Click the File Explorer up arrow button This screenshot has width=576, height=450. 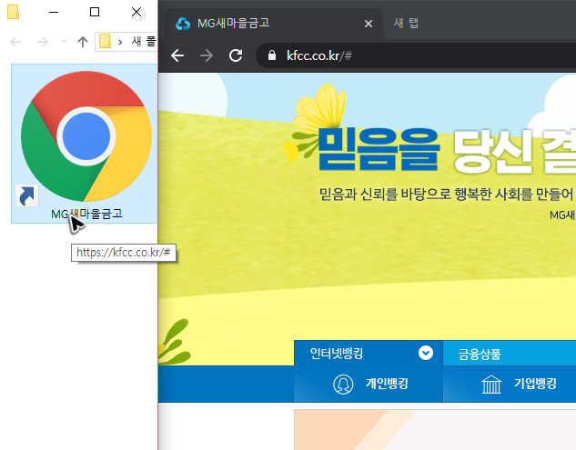83,42
